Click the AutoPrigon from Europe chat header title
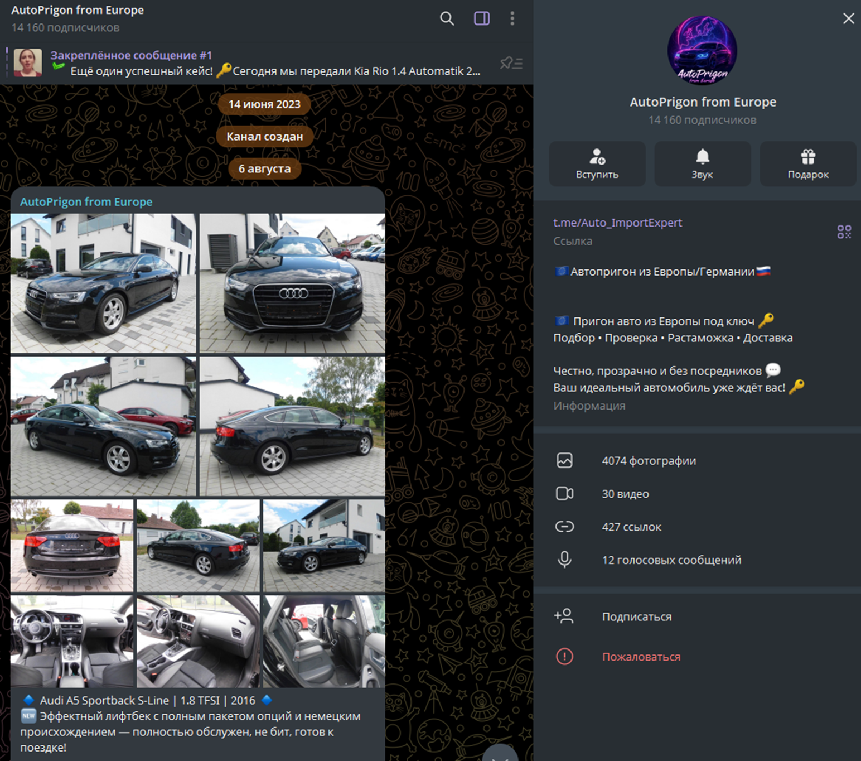 (x=78, y=10)
